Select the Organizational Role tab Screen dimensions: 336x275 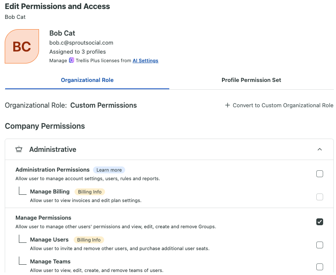(87, 80)
